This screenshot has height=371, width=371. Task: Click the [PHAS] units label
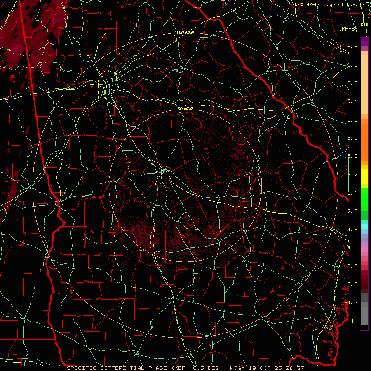(348, 28)
